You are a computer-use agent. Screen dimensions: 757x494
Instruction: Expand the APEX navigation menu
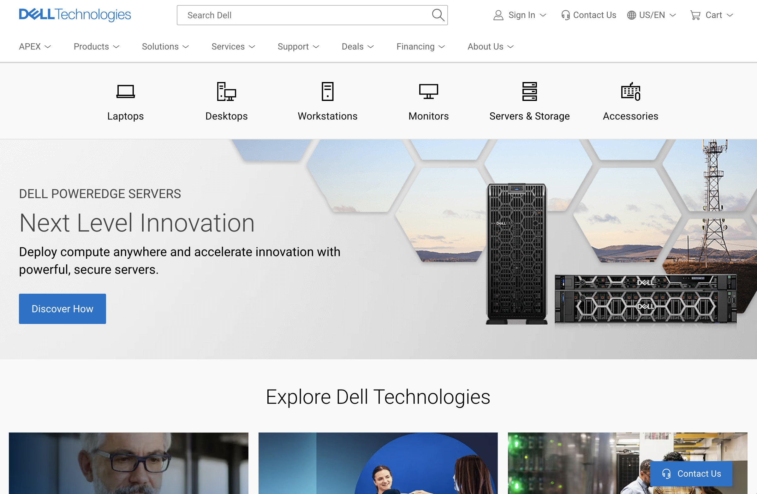pos(35,46)
